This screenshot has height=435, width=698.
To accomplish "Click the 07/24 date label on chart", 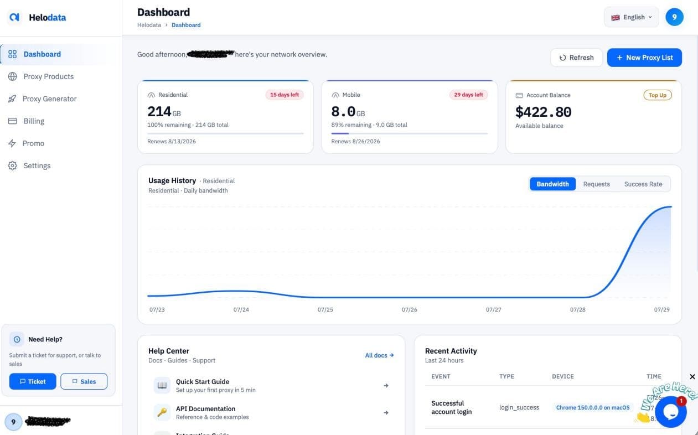I will coord(241,309).
